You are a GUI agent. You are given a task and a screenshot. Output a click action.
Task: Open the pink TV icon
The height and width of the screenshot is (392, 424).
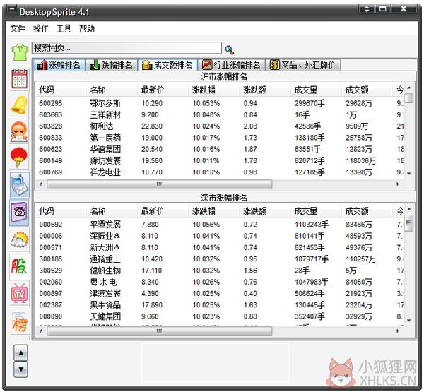tap(20, 293)
